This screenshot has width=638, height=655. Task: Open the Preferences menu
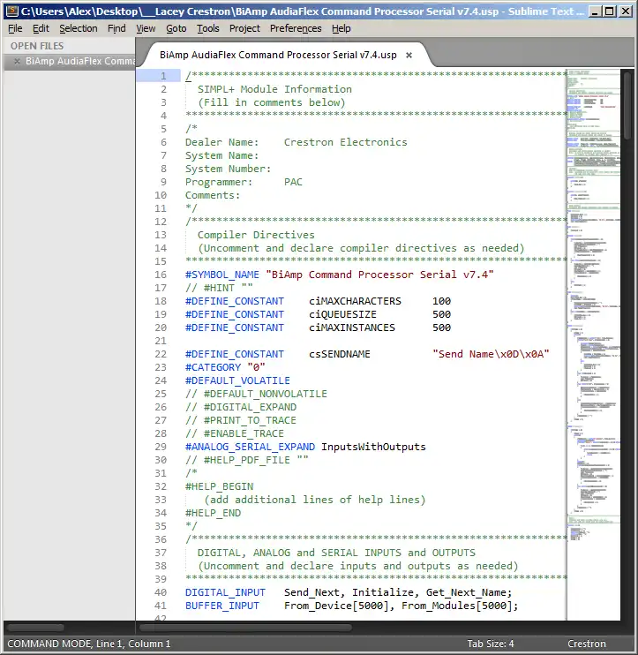pos(296,28)
